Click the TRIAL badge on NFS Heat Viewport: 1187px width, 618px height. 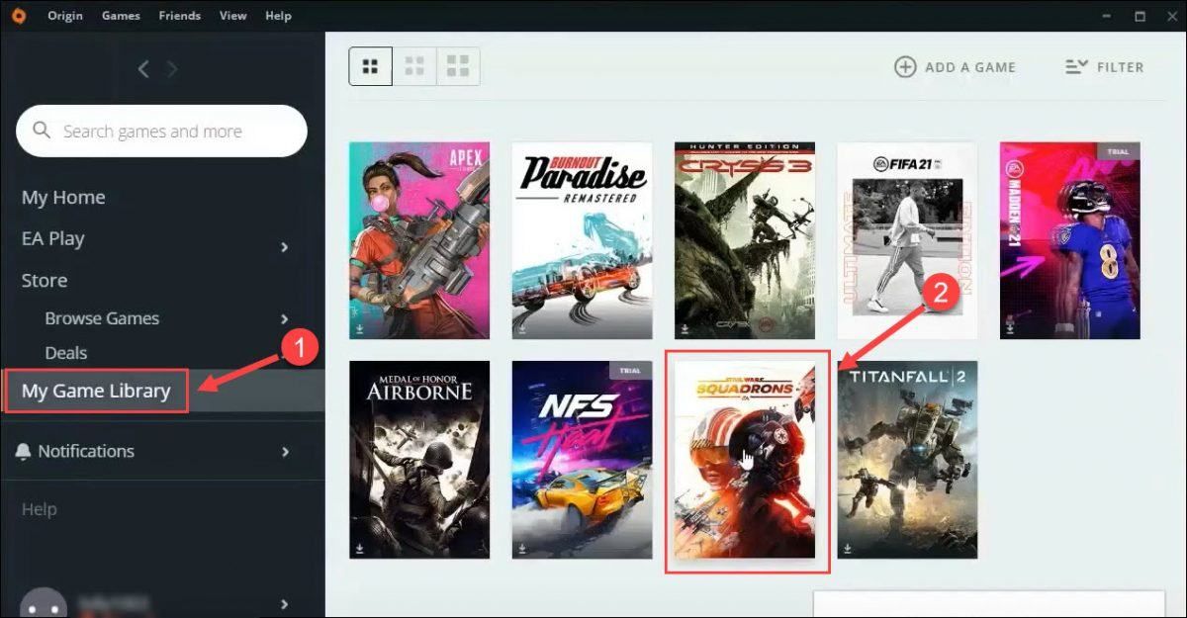630,371
